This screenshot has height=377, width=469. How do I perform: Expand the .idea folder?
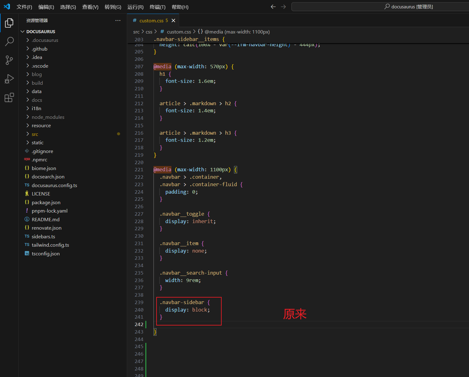[73, 57]
